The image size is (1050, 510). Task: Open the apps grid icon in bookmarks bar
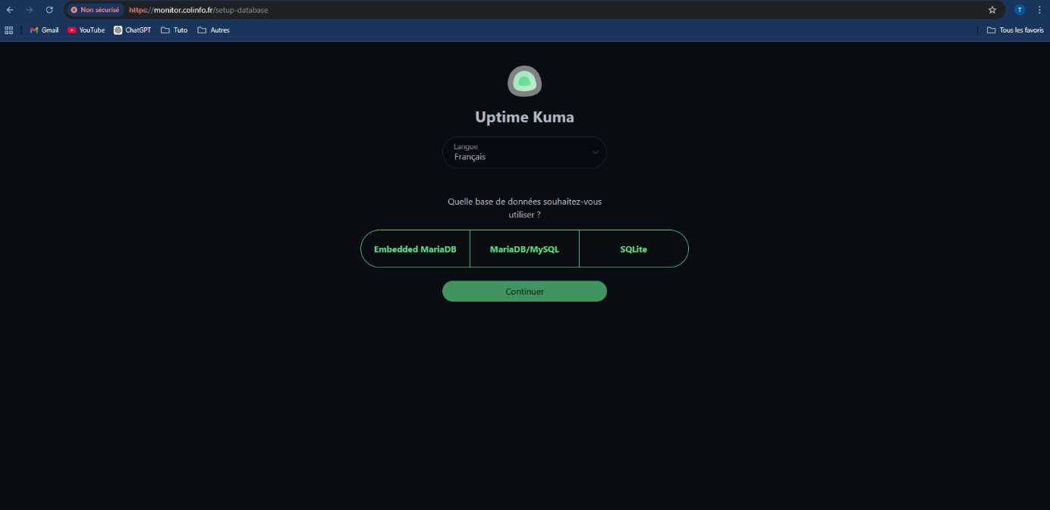pyautogui.click(x=9, y=30)
